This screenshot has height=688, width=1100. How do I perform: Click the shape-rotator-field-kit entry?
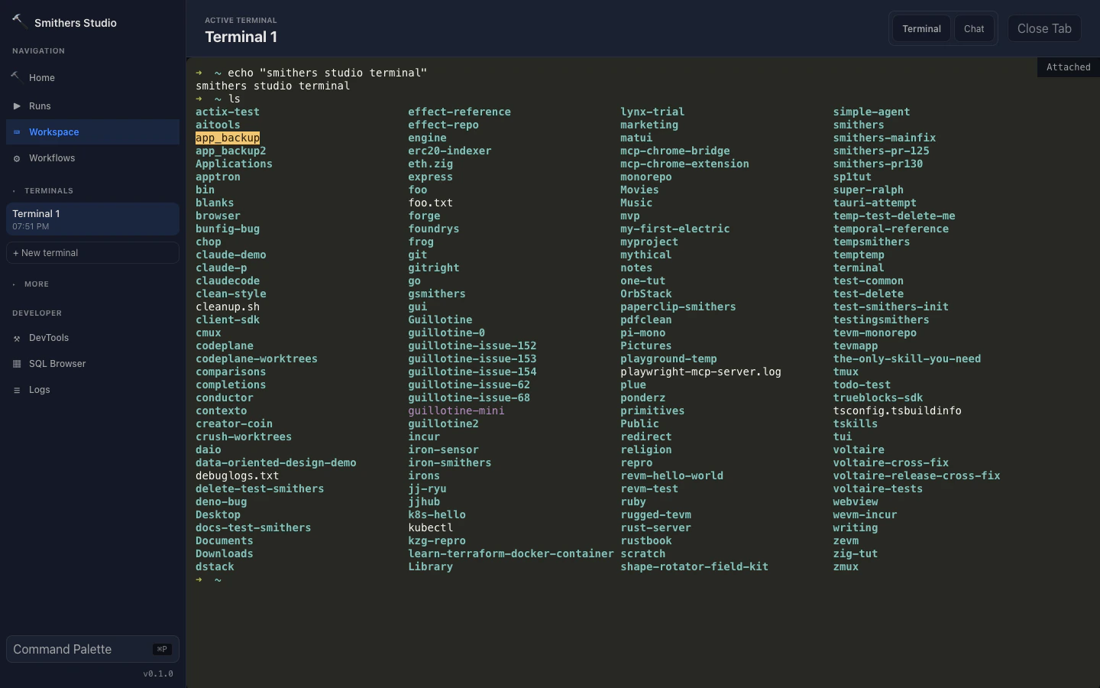click(694, 566)
